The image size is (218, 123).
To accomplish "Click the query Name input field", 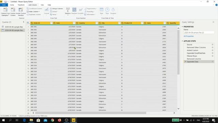I will (199, 32).
